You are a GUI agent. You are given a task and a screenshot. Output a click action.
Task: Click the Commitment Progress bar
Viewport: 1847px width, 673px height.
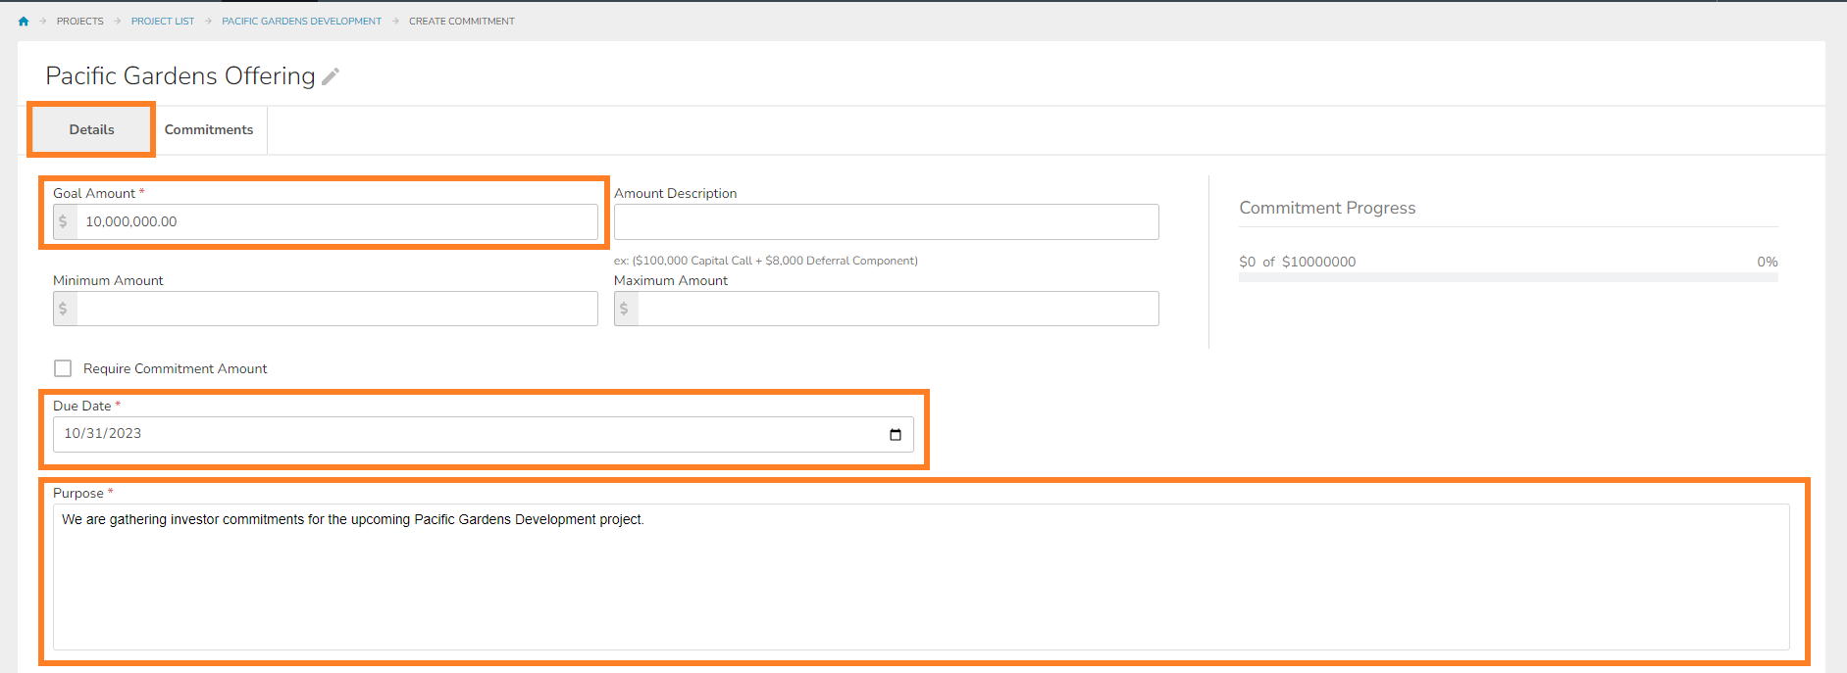click(x=1509, y=278)
